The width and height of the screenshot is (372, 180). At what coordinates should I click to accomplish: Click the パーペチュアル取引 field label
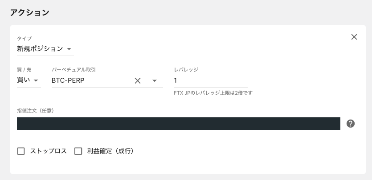click(74, 69)
